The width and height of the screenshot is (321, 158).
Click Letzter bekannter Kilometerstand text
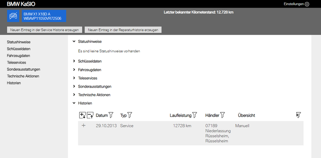pos(199,12)
